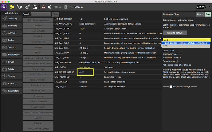Image resolution: width=212 pixels, height=132 pixels.
Task: Select the MAVLink parameter group
Action: [38, 36]
